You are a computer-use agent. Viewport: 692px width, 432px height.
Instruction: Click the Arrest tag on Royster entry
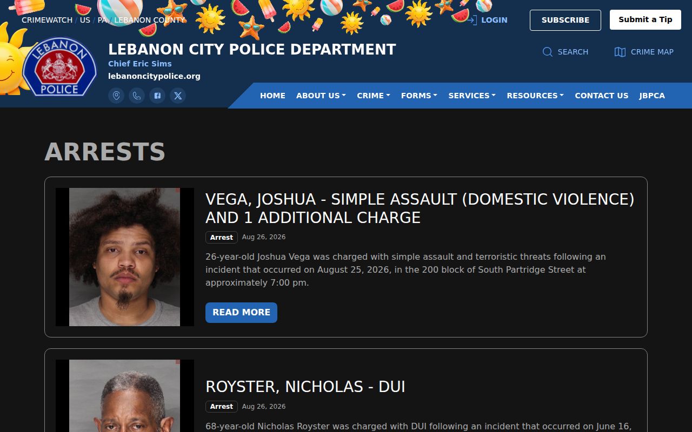click(x=222, y=407)
